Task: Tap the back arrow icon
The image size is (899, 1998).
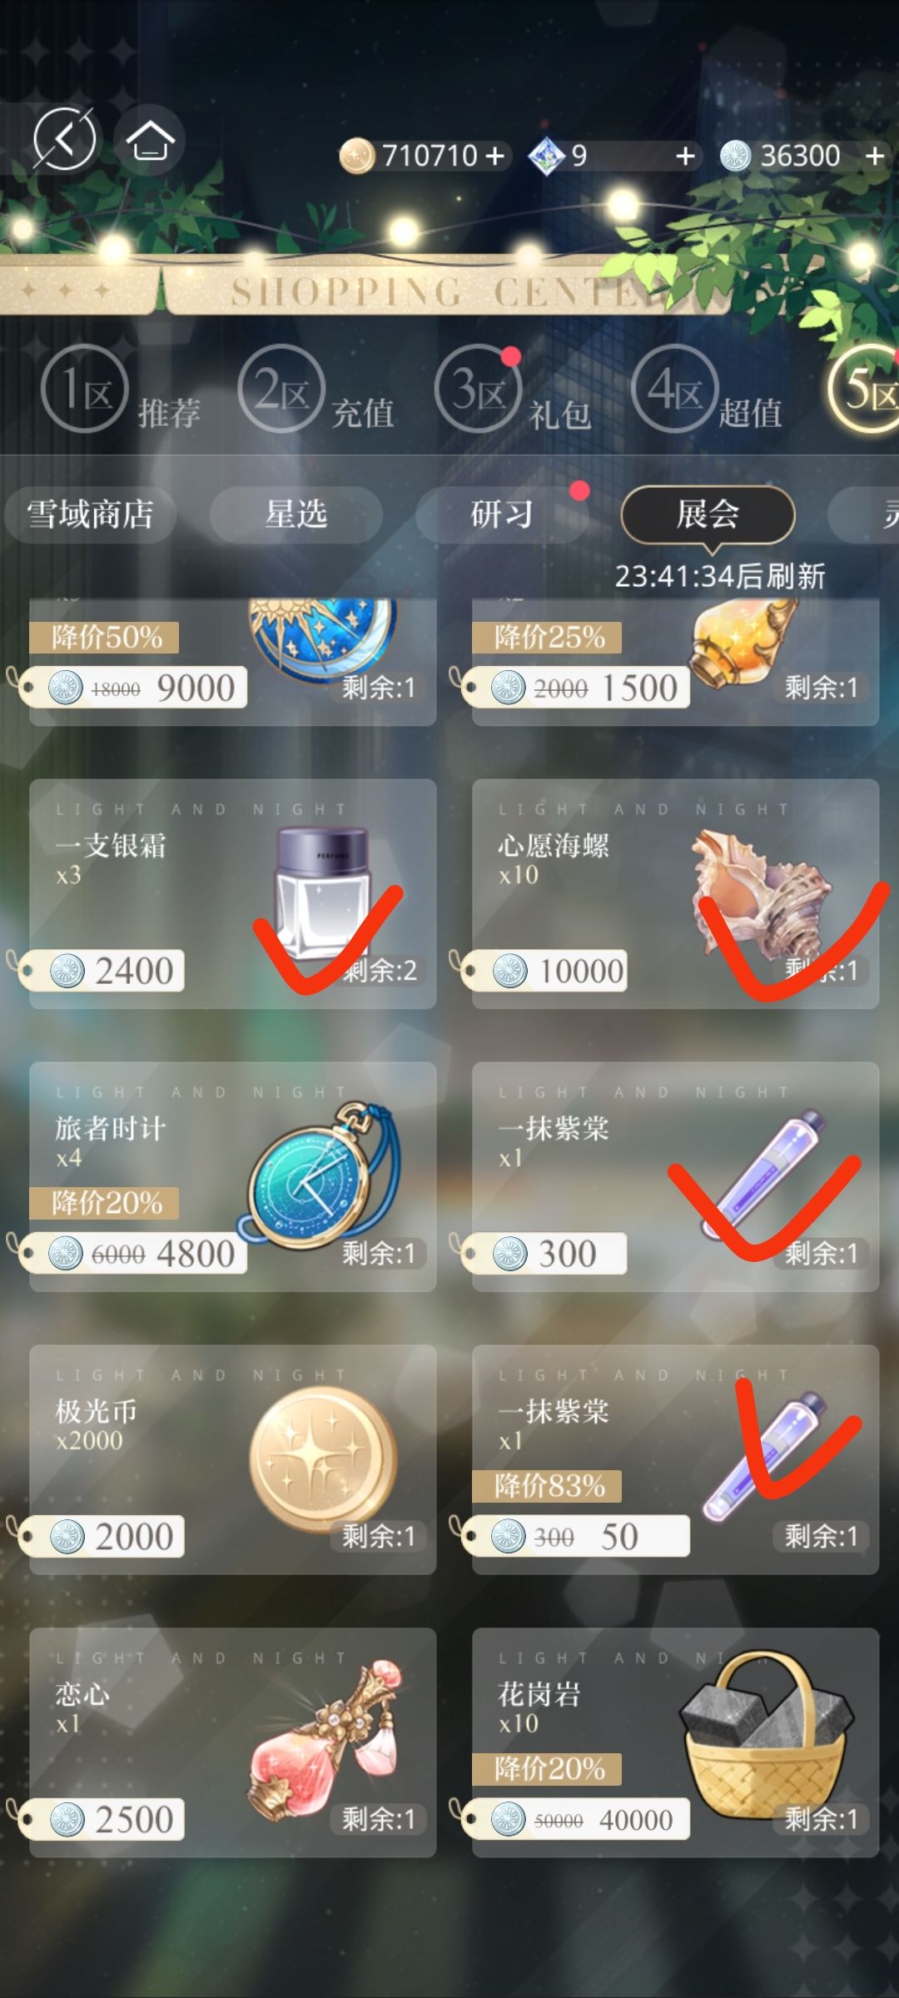Action: coord(64,139)
